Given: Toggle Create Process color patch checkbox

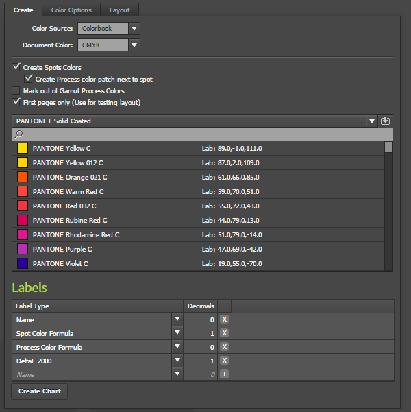Looking at the screenshot, I should pos(28,79).
